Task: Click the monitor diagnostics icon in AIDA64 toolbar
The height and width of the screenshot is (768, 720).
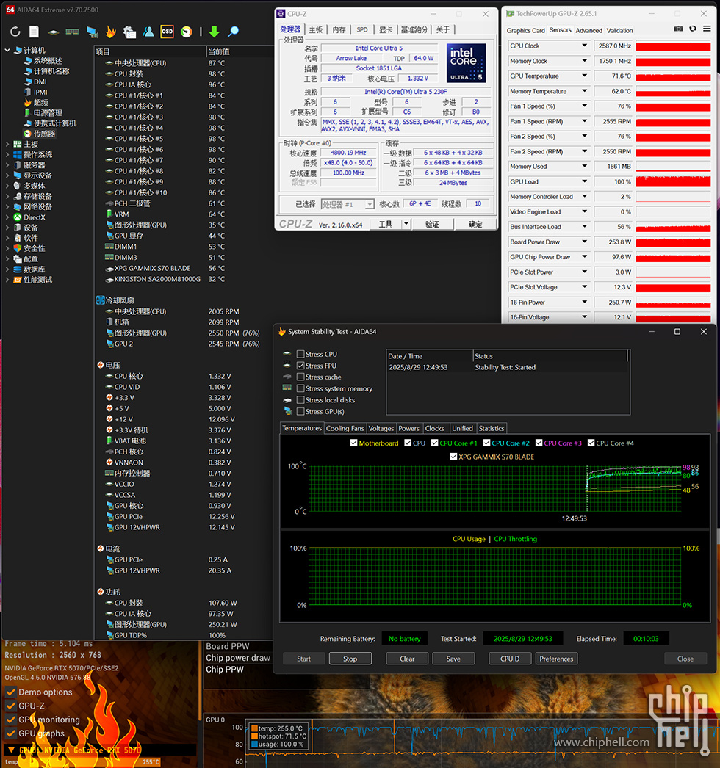Action: click(x=92, y=32)
